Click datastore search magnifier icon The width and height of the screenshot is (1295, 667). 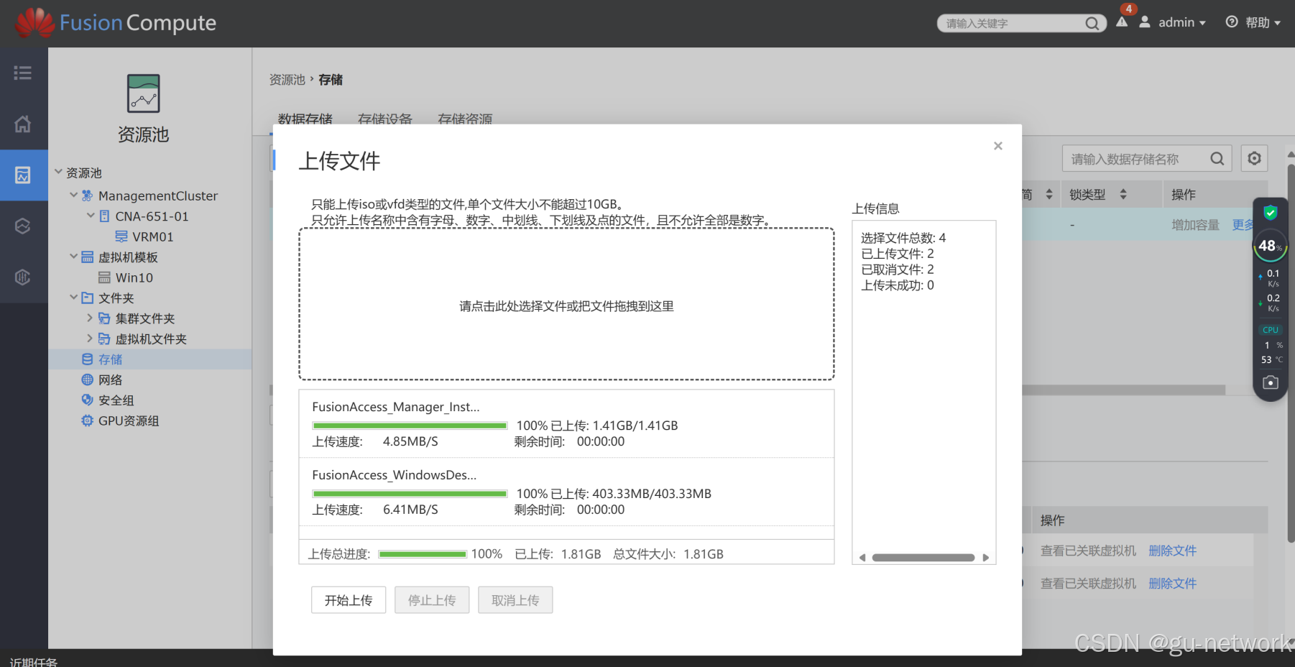click(x=1217, y=159)
